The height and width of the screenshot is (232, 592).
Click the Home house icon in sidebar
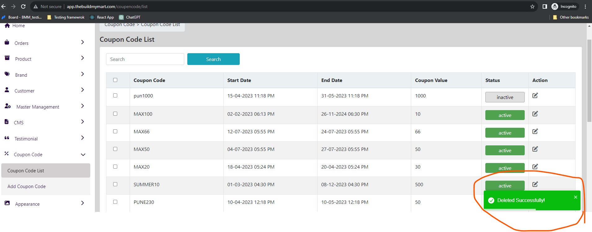tap(7, 26)
